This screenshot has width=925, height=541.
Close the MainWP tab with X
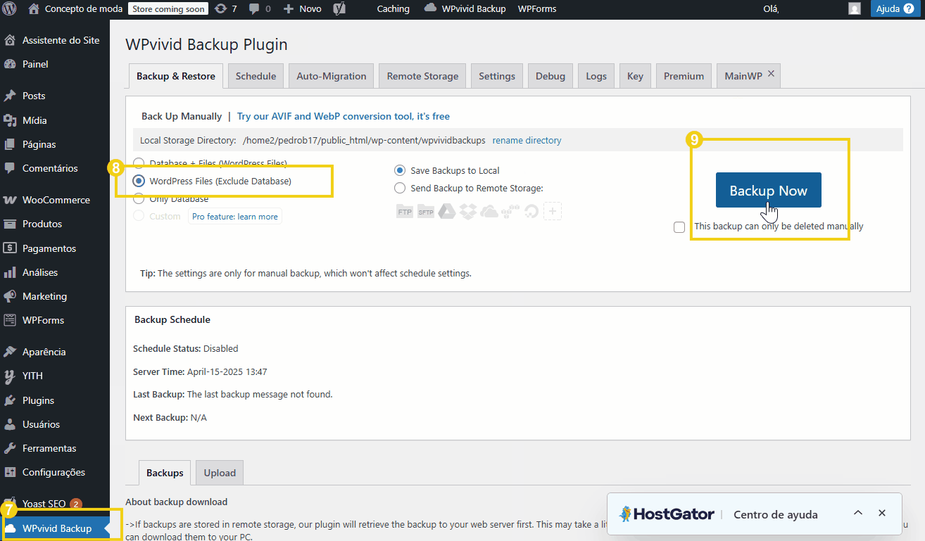[771, 74]
